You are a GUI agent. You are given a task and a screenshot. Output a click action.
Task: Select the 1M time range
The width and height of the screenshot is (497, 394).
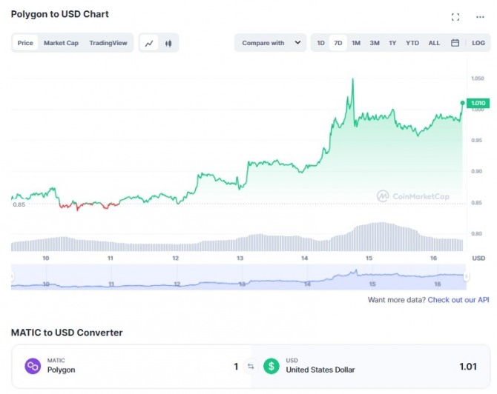355,43
